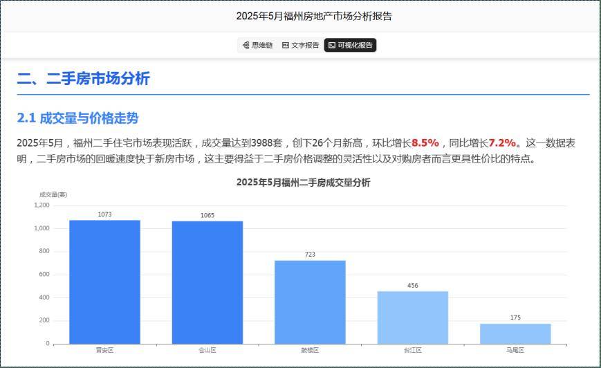Select the 可视化报告 tab
Screen dimensions: 601x368
[x=350, y=45]
